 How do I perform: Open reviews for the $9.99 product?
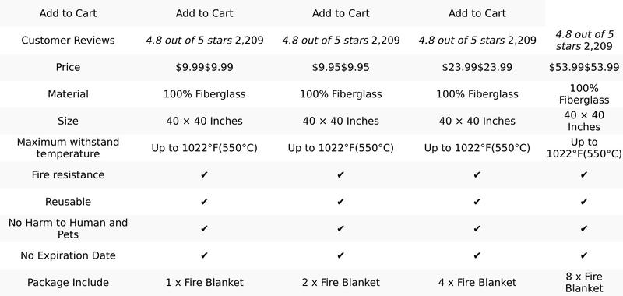tap(204, 41)
